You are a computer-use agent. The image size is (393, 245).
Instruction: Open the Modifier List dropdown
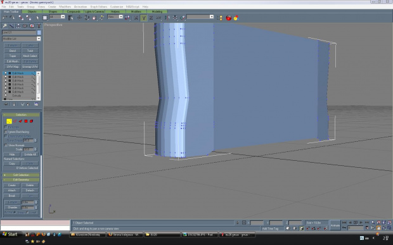(22, 39)
